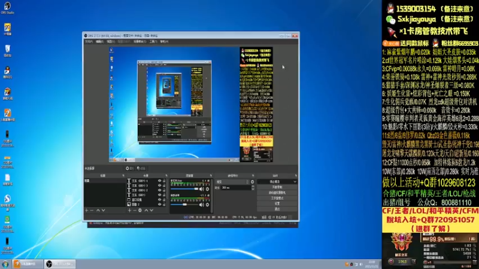The image size is (479, 269).
Task: Mute the mic/Aux speaker icon
Action: click(x=202, y=189)
